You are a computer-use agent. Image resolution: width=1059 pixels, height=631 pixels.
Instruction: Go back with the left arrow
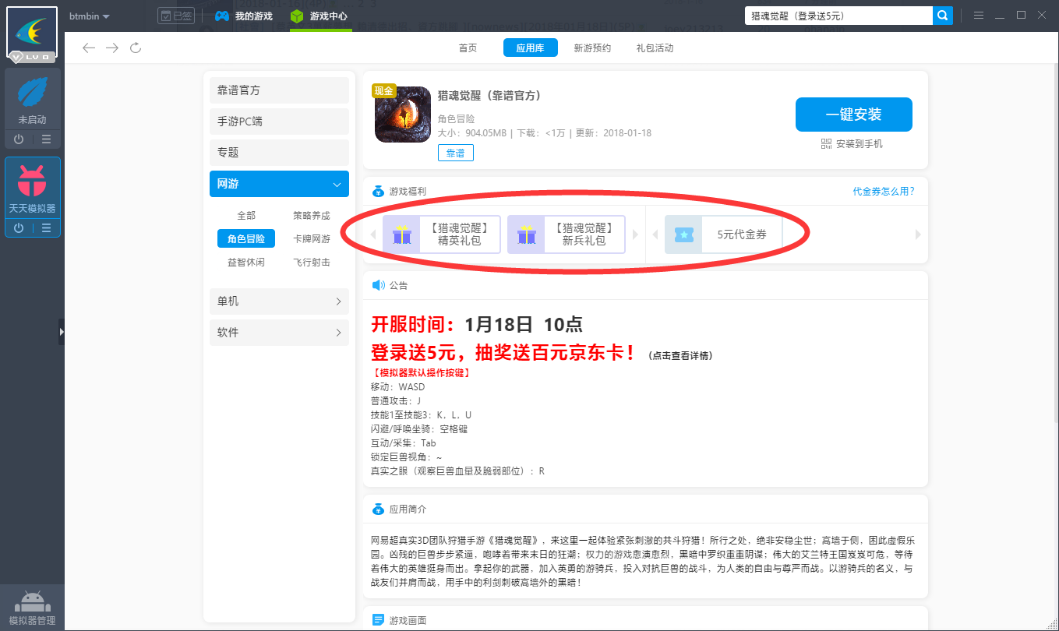pyautogui.click(x=89, y=48)
